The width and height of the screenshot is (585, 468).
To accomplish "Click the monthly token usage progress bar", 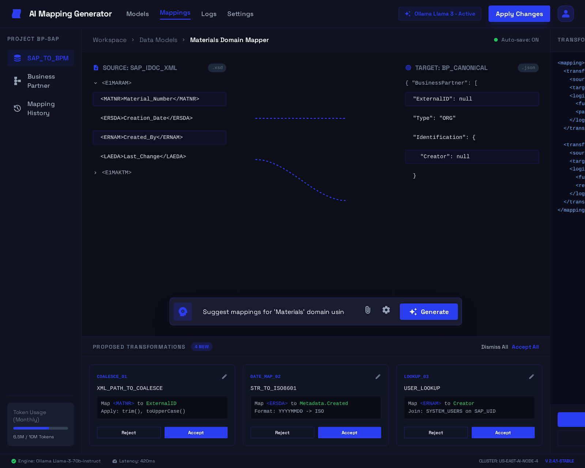I will pos(41,428).
